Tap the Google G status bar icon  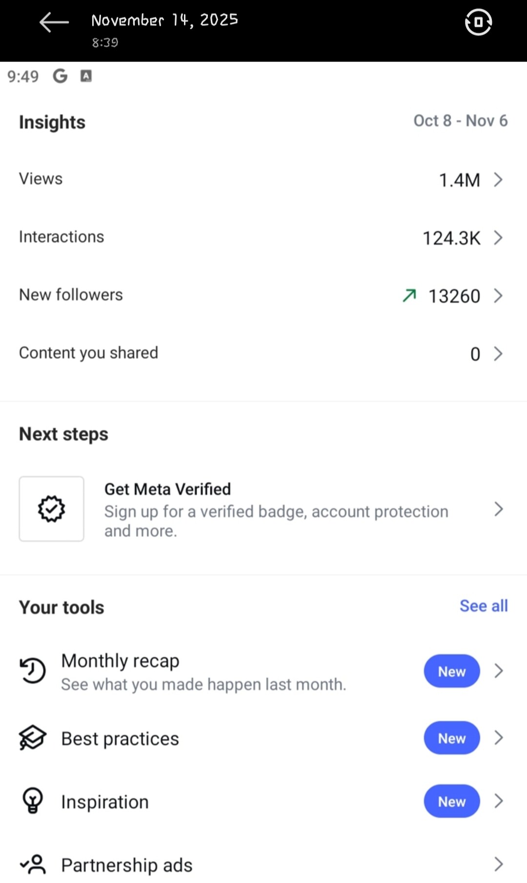coord(60,76)
